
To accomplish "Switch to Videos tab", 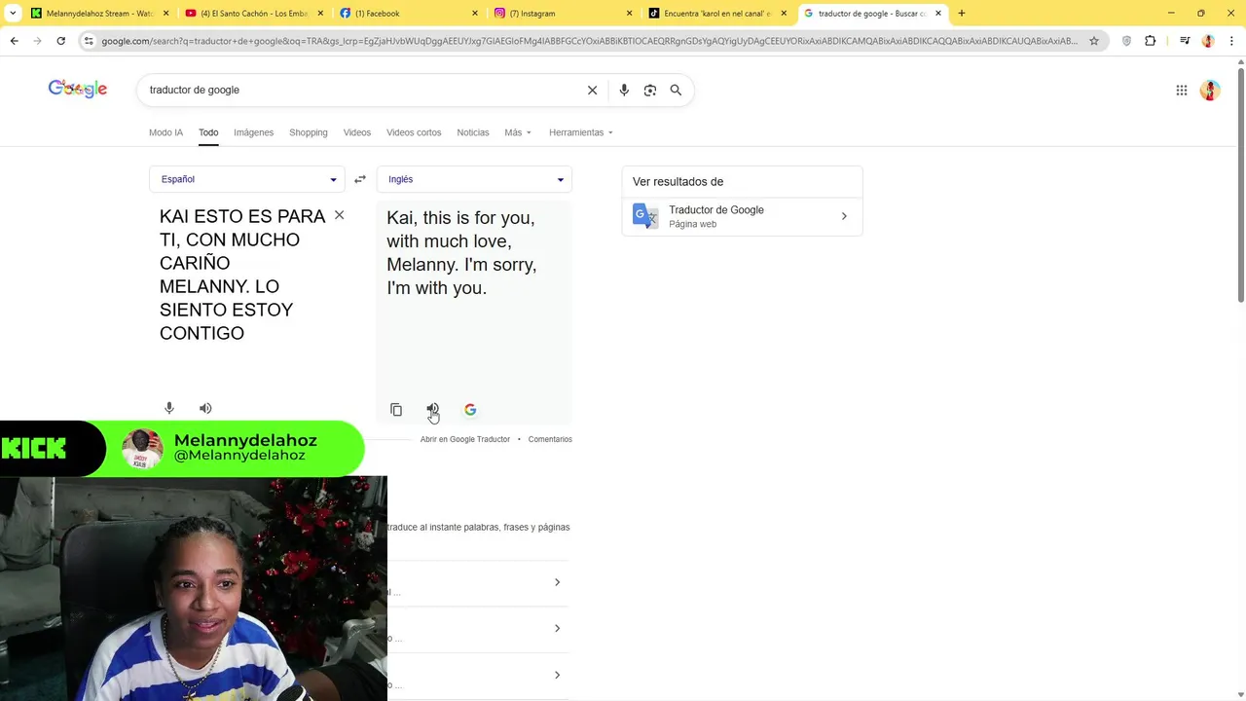I will [357, 132].
